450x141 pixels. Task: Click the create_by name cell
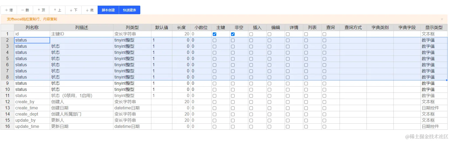point(32,102)
